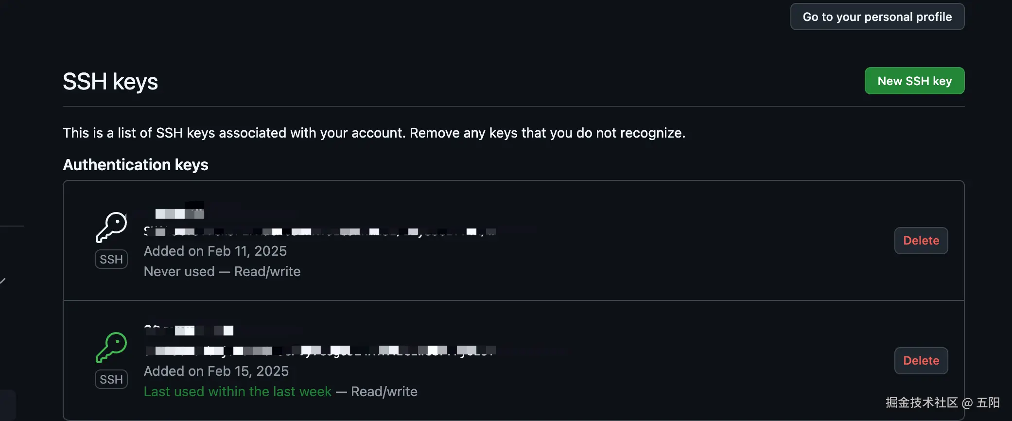Click the "Never used — Read/write" status text
Image resolution: width=1012 pixels, height=421 pixels.
click(x=222, y=271)
